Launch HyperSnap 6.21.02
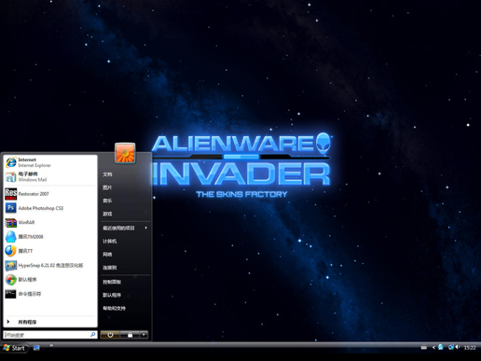The image size is (481, 361). [x=49, y=265]
